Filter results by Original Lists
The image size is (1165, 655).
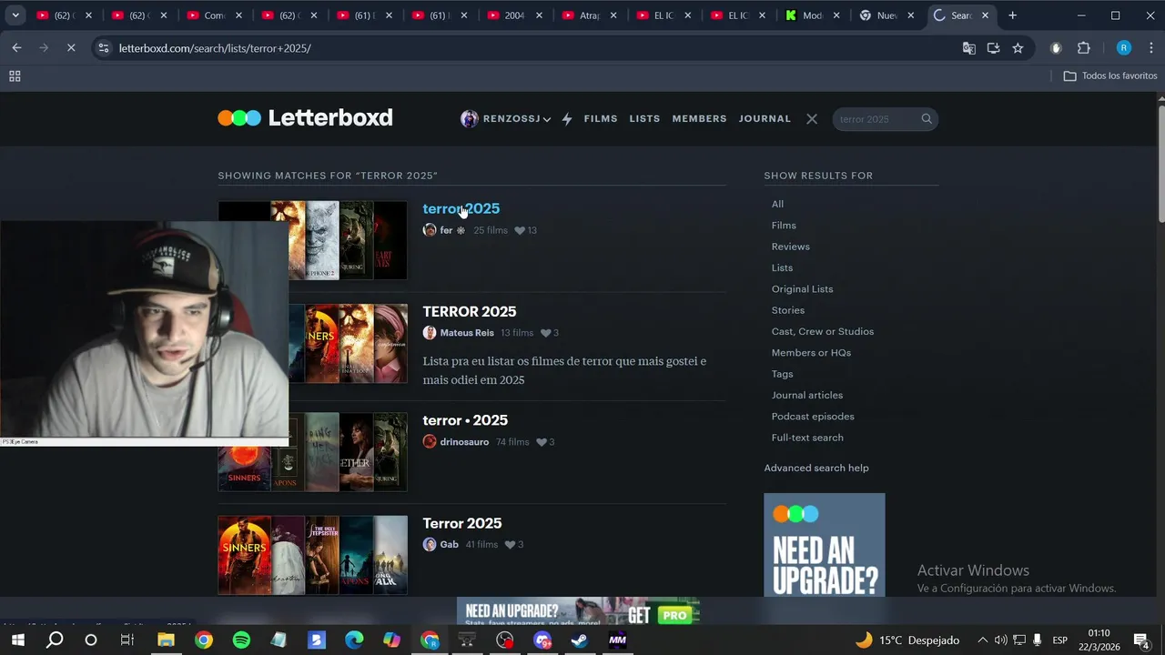(x=802, y=289)
